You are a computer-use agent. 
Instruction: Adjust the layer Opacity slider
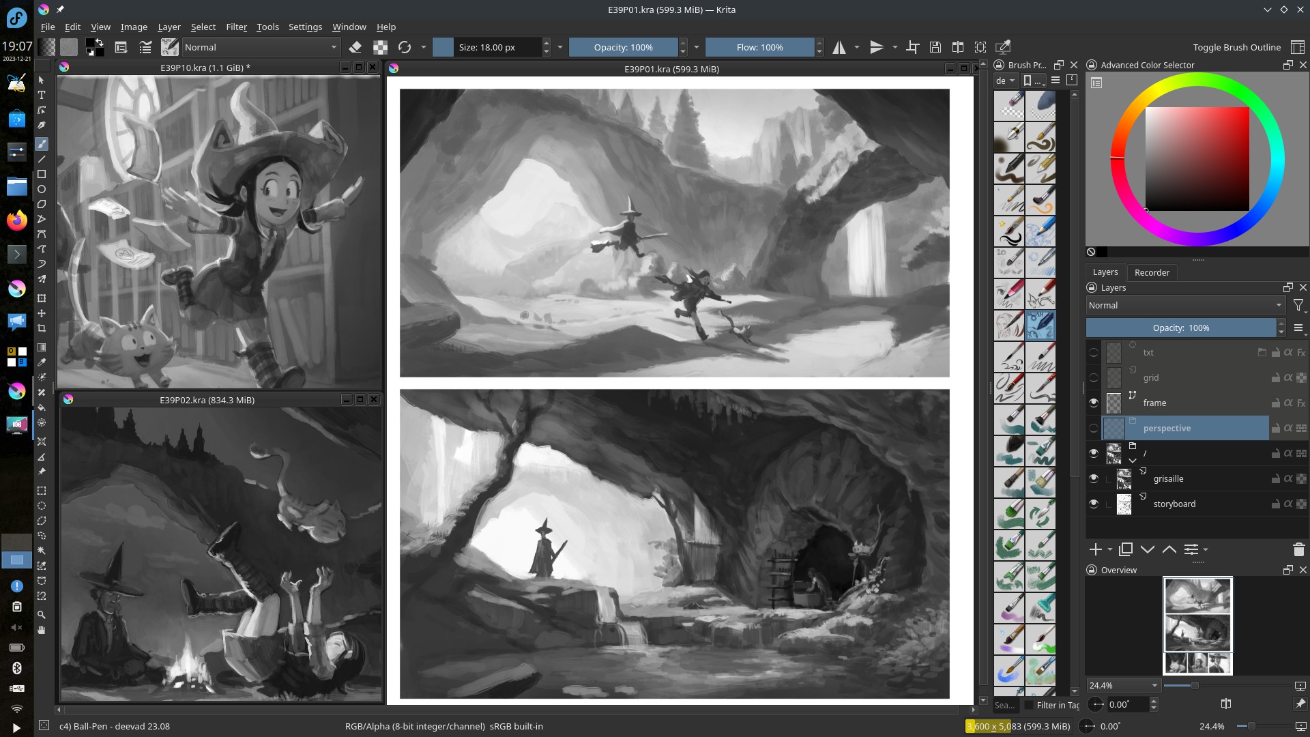(x=1180, y=328)
